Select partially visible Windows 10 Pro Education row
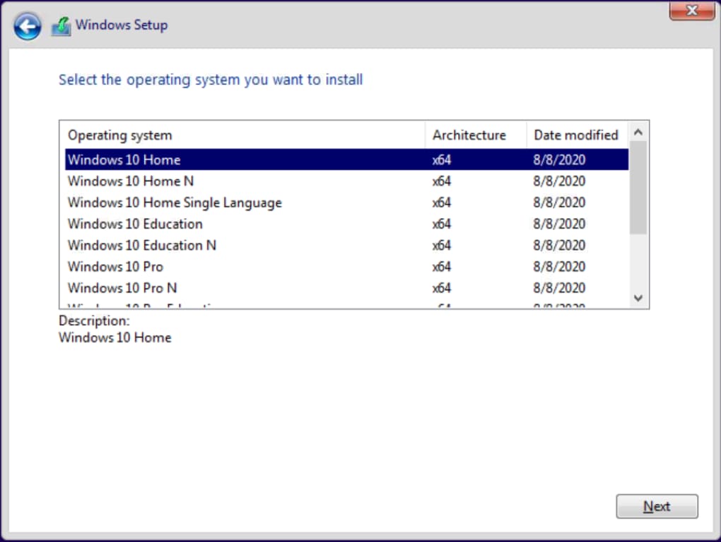721x542 pixels. pos(141,306)
